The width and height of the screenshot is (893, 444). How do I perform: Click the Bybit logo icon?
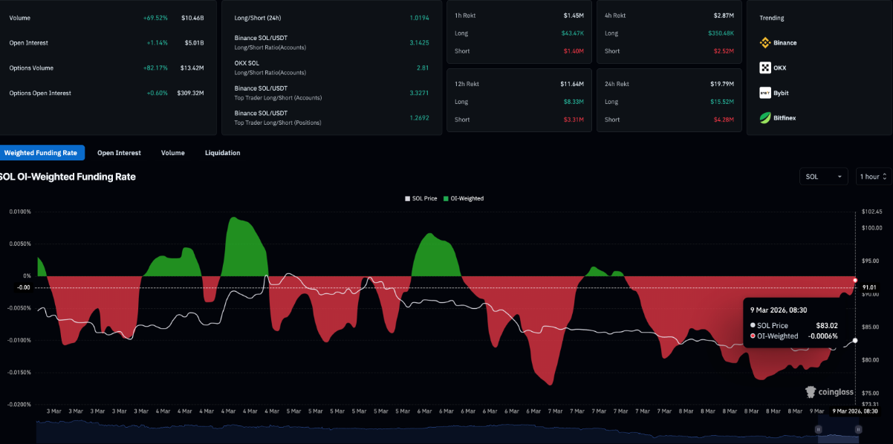[764, 93]
